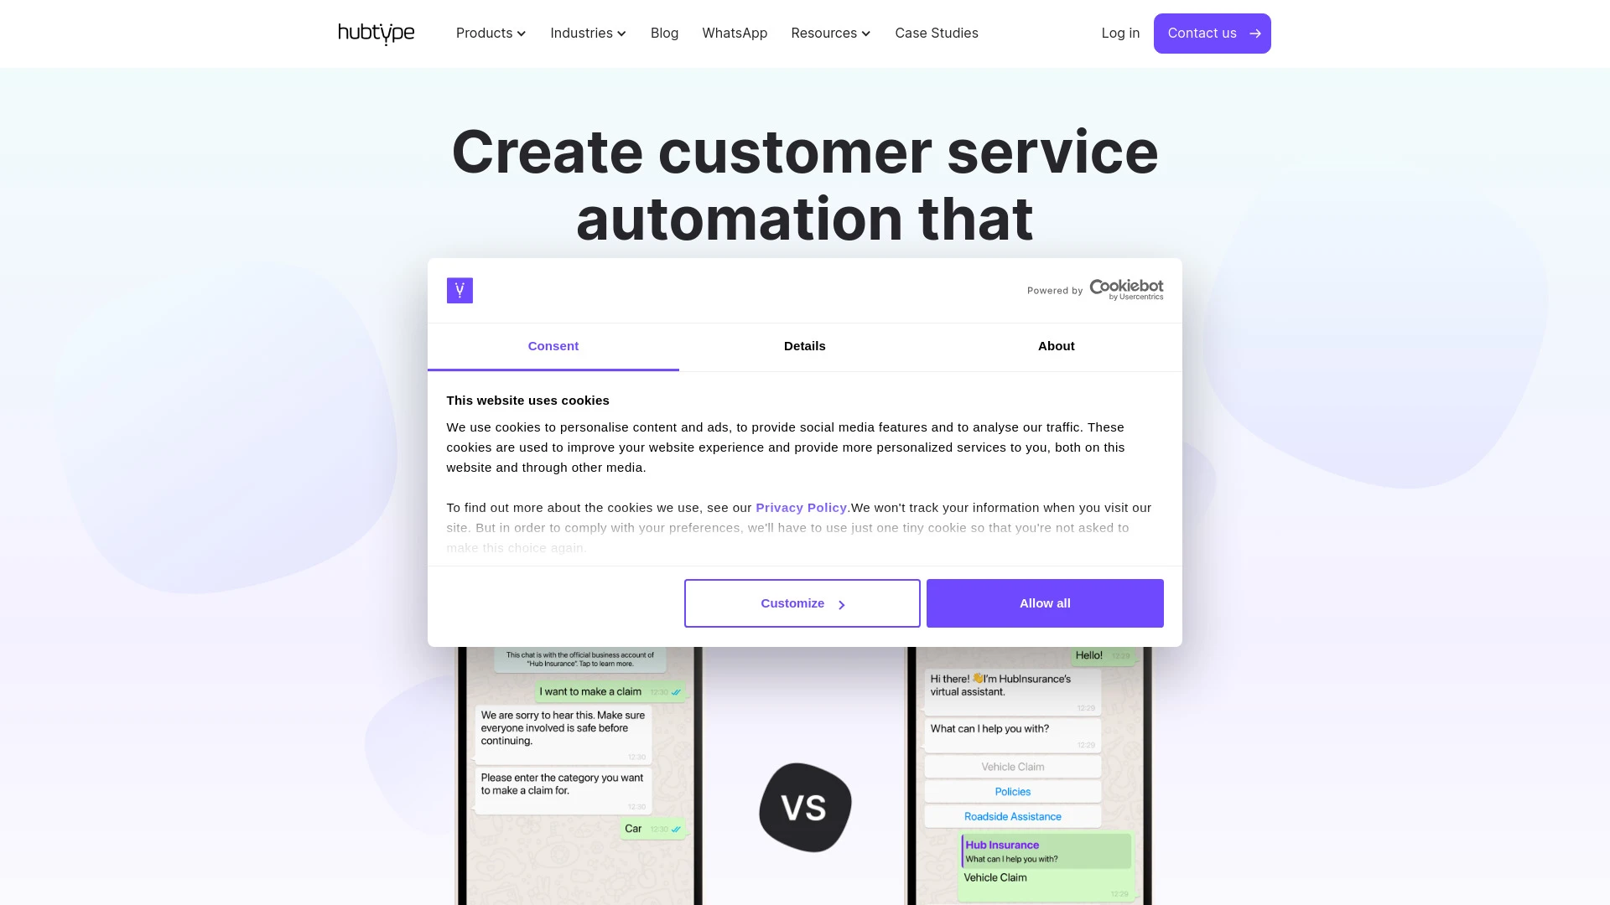1610x905 pixels.
Task: Open the About tab in cookie dialog
Action: click(1056, 347)
